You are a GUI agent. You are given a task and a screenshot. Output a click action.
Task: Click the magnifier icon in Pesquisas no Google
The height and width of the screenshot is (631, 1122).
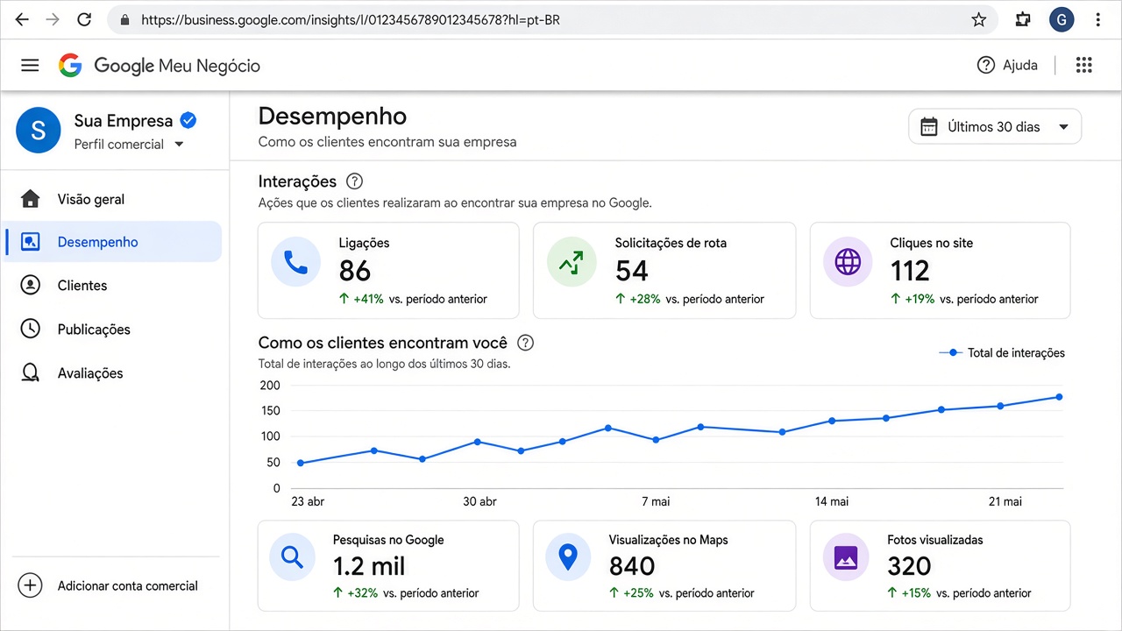293,557
